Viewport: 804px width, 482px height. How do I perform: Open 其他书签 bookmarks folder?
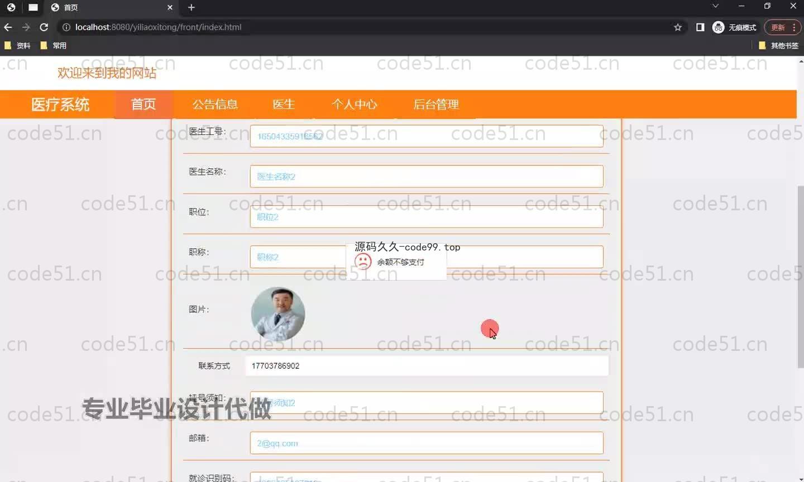[778, 46]
